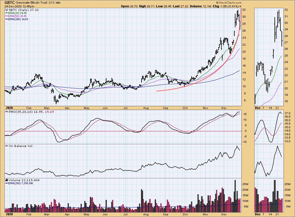This screenshot has width=295, height=217.
Task: Click the EMA(50) 20.95 legend text
Action: [17, 16]
